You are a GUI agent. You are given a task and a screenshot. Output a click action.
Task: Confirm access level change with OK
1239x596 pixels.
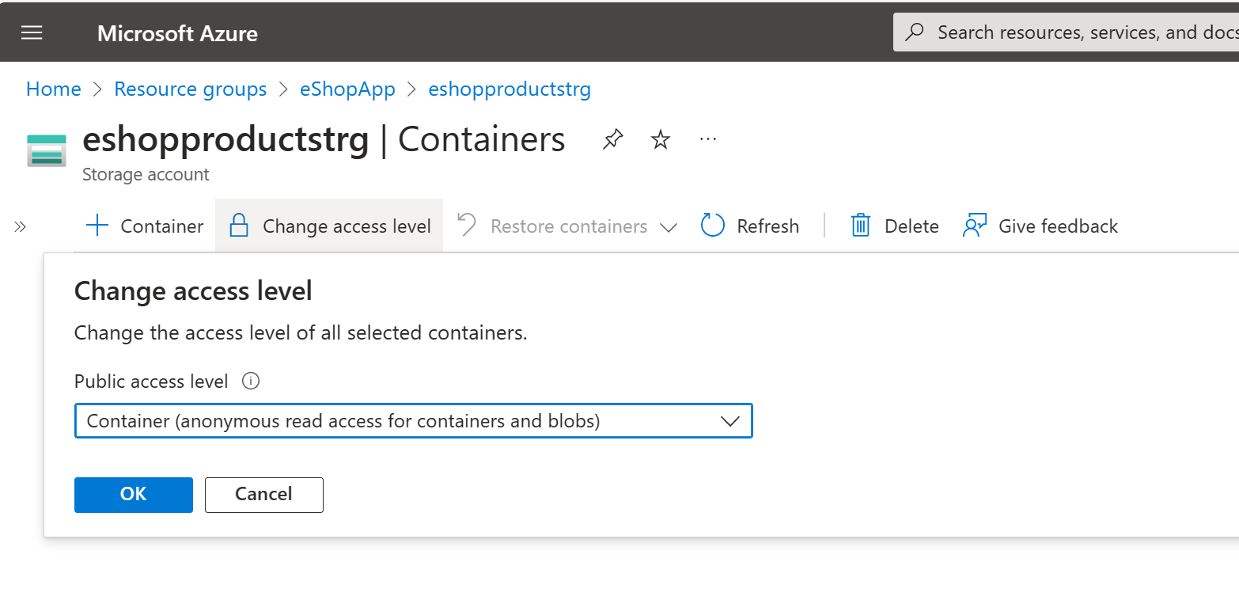(x=134, y=495)
